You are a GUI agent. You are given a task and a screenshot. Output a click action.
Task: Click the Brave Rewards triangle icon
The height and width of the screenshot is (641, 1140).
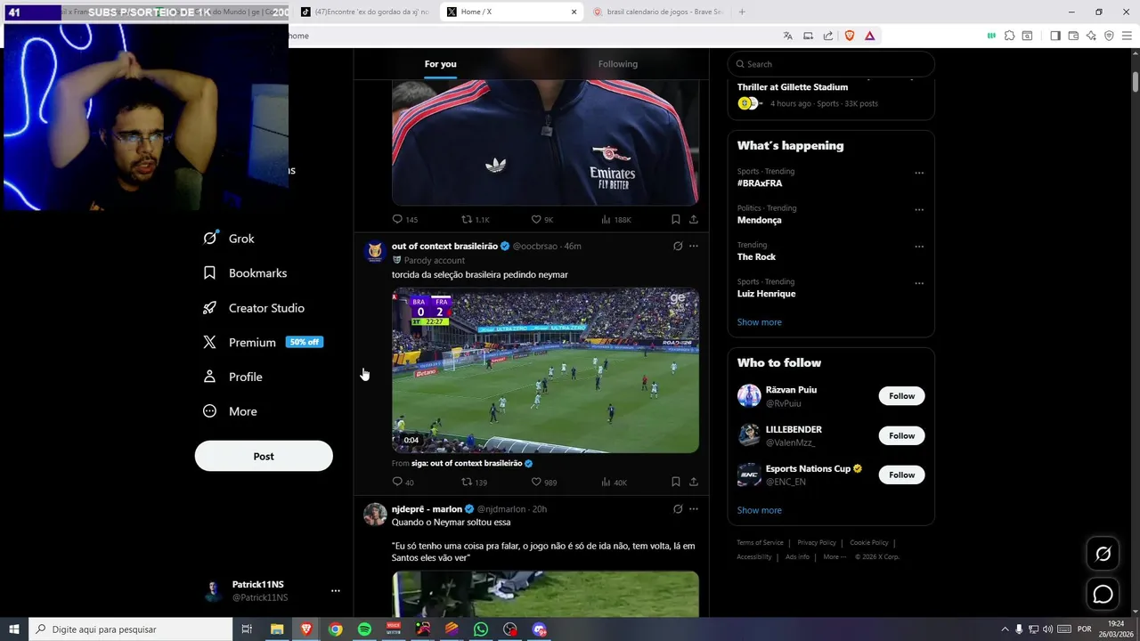point(869,36)
